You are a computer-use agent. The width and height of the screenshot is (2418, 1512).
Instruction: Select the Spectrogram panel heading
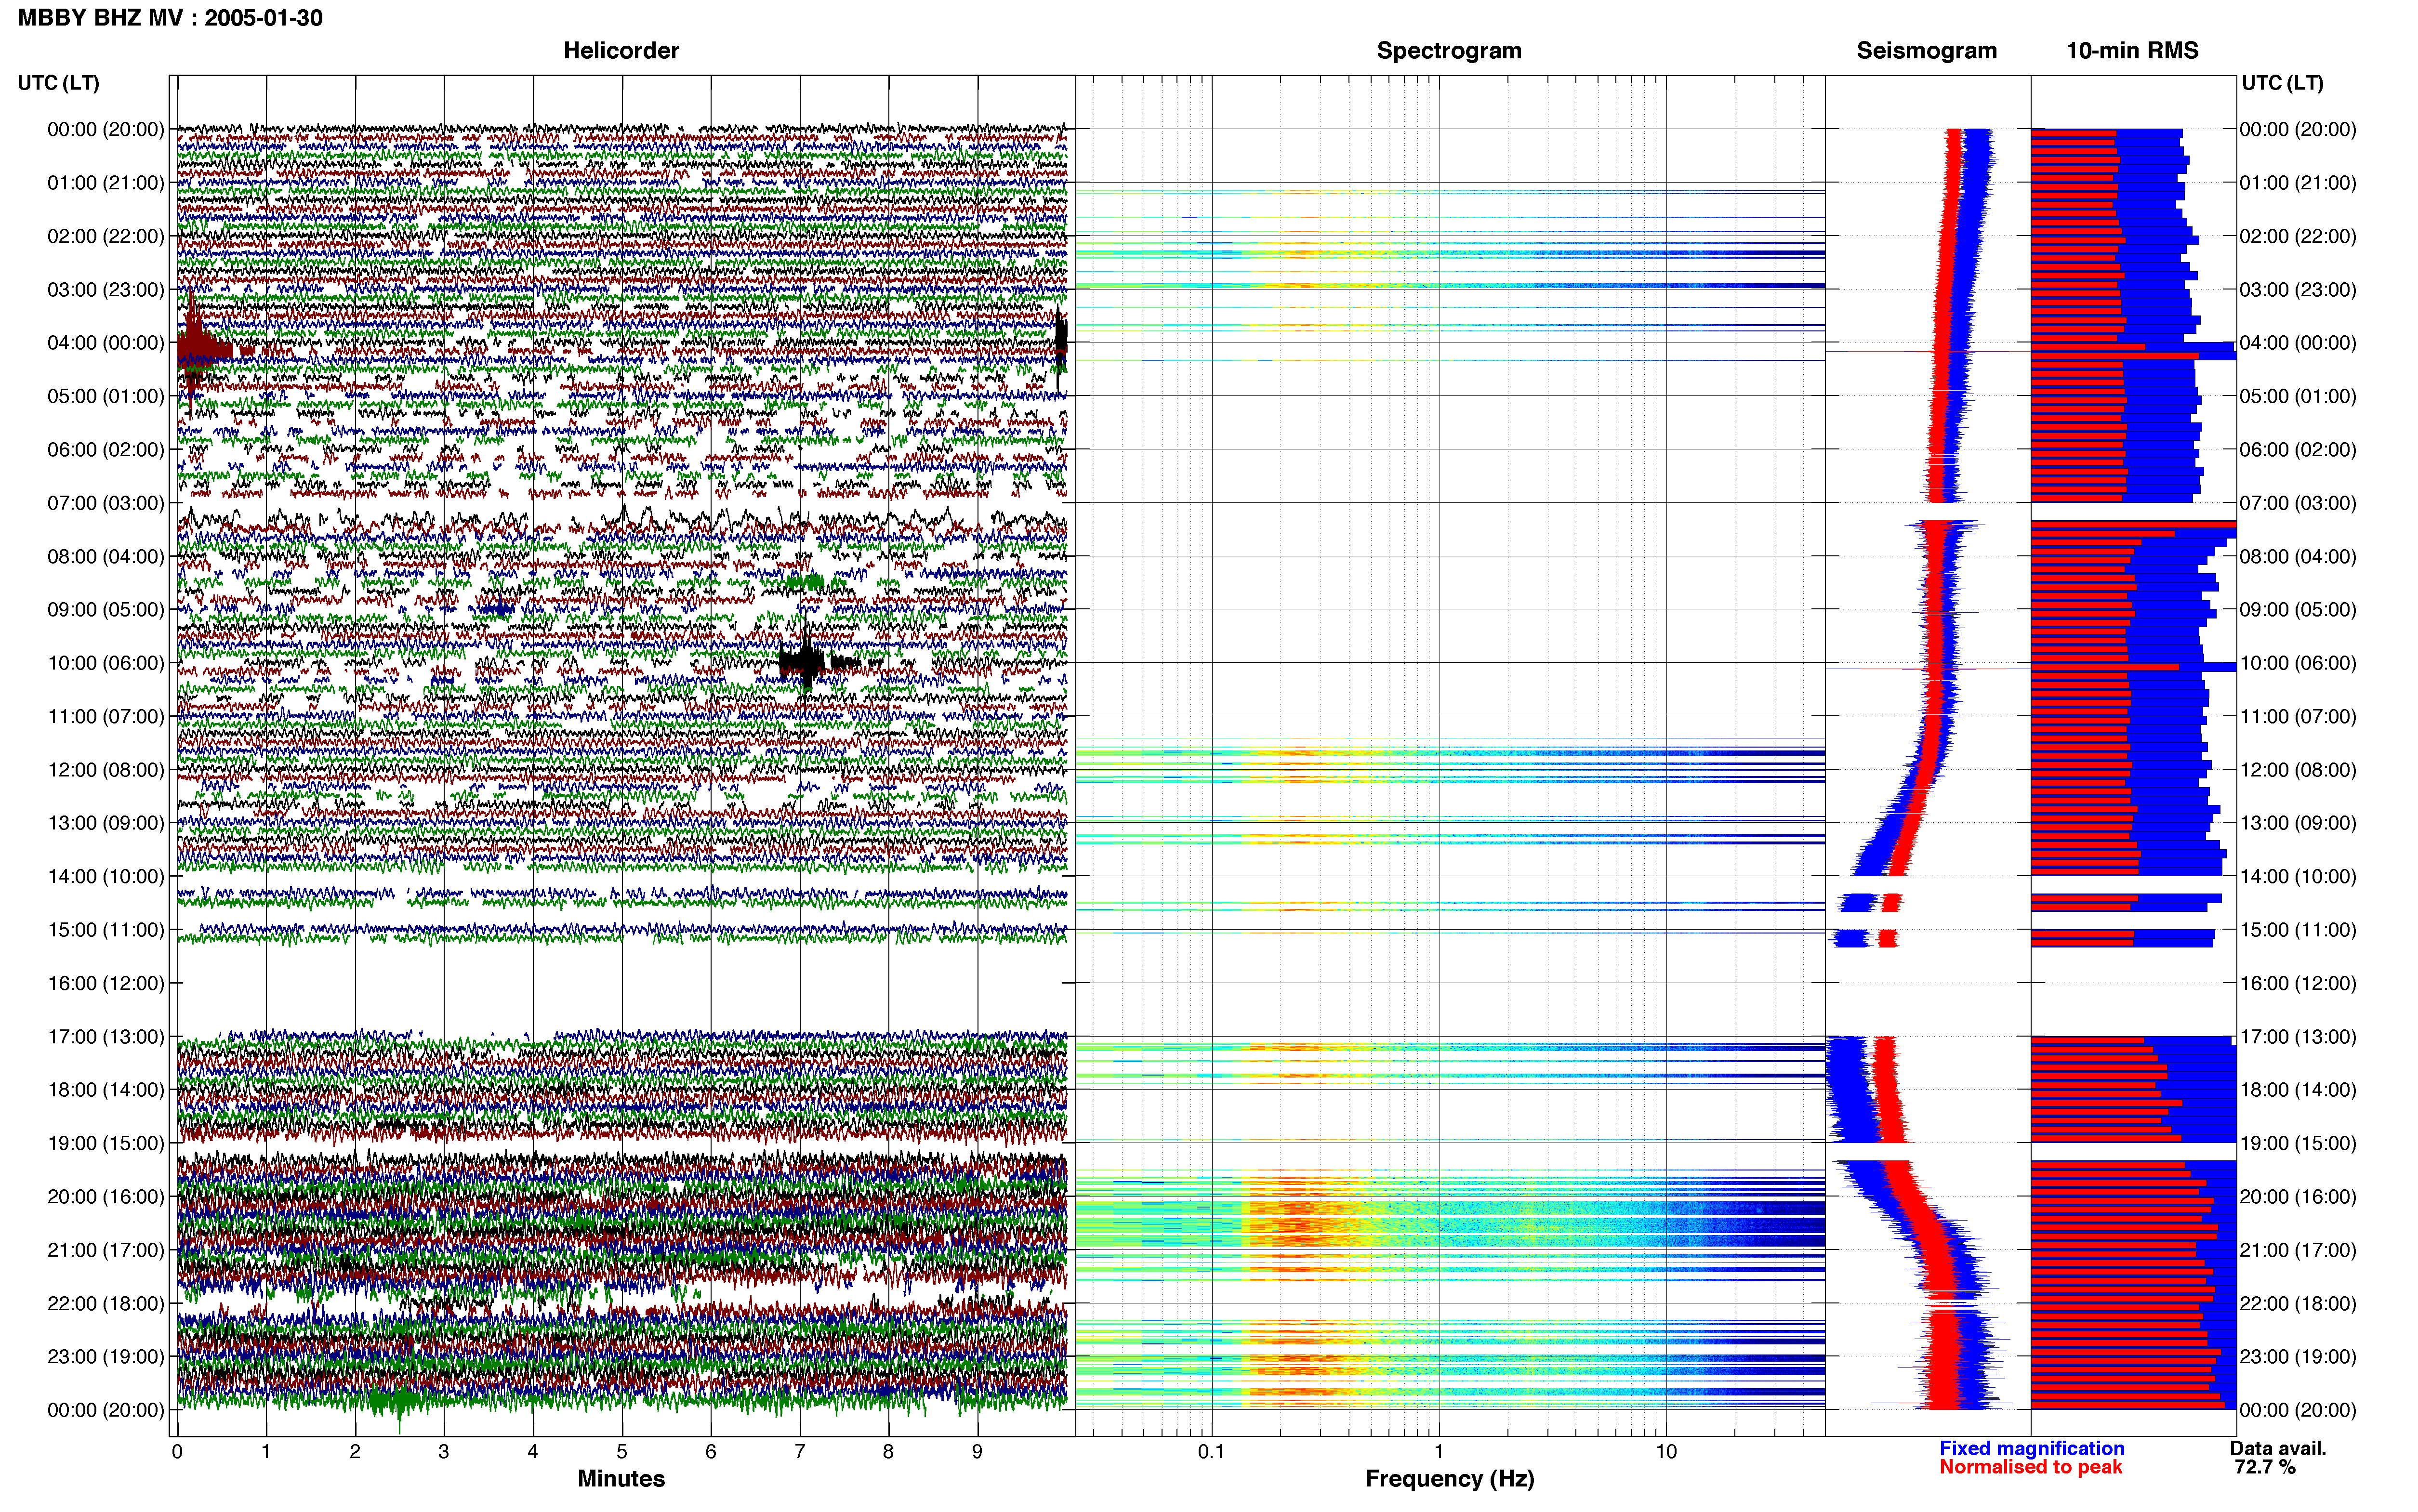[1449, 51]
